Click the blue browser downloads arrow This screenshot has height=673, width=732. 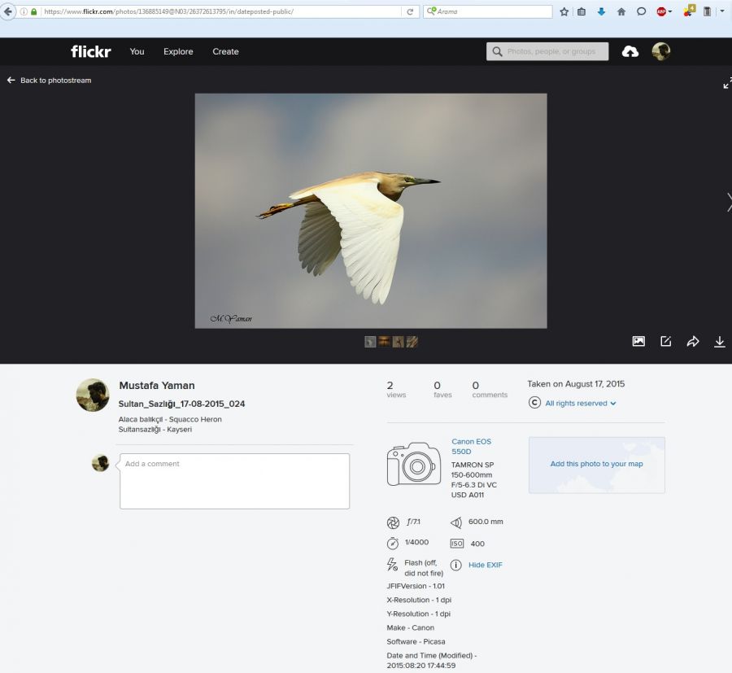coord(601,12)
